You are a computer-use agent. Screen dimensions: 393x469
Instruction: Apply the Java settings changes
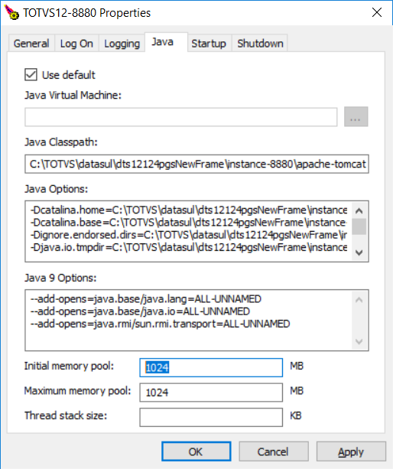coord(351,451)
